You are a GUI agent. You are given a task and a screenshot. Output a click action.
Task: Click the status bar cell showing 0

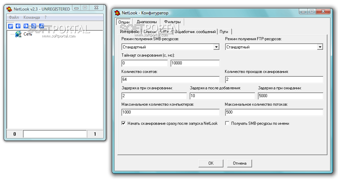pyautogui.click(x=15, y=134)
